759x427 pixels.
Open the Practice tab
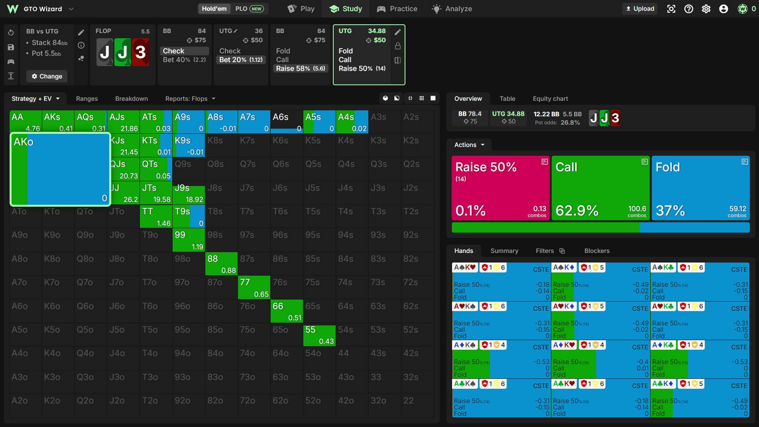click(x=397, y=9)
